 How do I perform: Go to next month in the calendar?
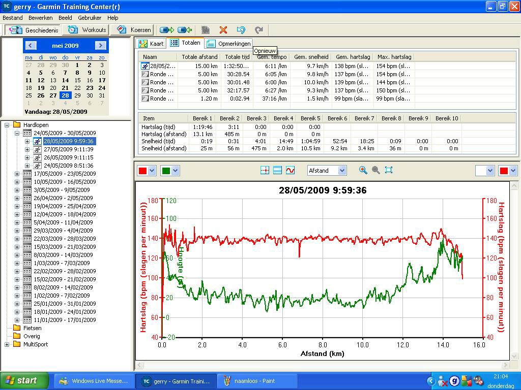point(100,45)
